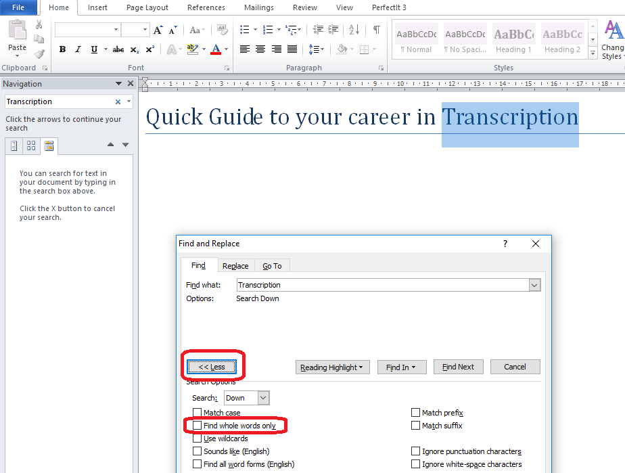Open the Search direction dropdown

pos(263,398)
